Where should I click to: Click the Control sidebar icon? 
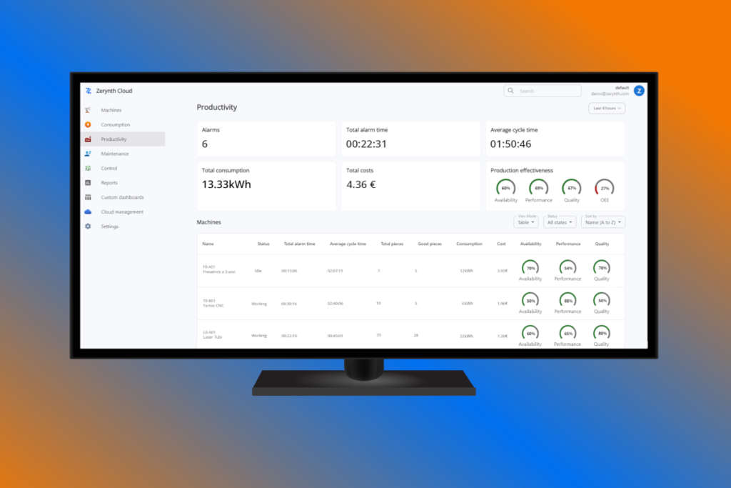coord(88,169)
